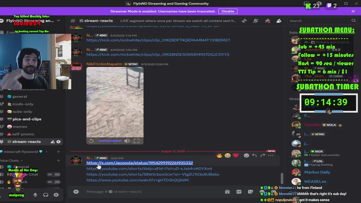
Task: Restore the window with maximize button
Action: click(346, 4)
